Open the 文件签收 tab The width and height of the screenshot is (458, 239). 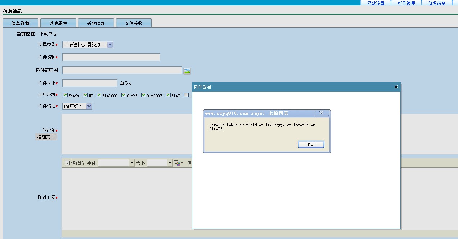pyautogui.click(x=134, y=23)
